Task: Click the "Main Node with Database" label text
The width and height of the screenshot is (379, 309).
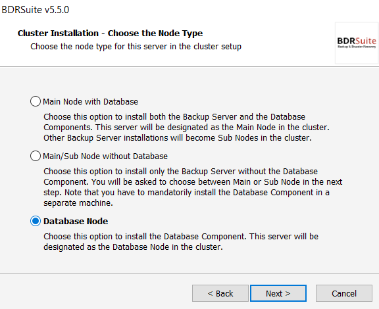Action: pos(90,101)
